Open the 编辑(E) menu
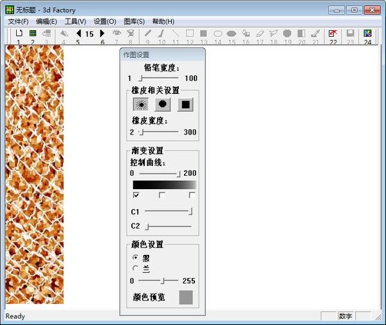 [x=46, y=22]
